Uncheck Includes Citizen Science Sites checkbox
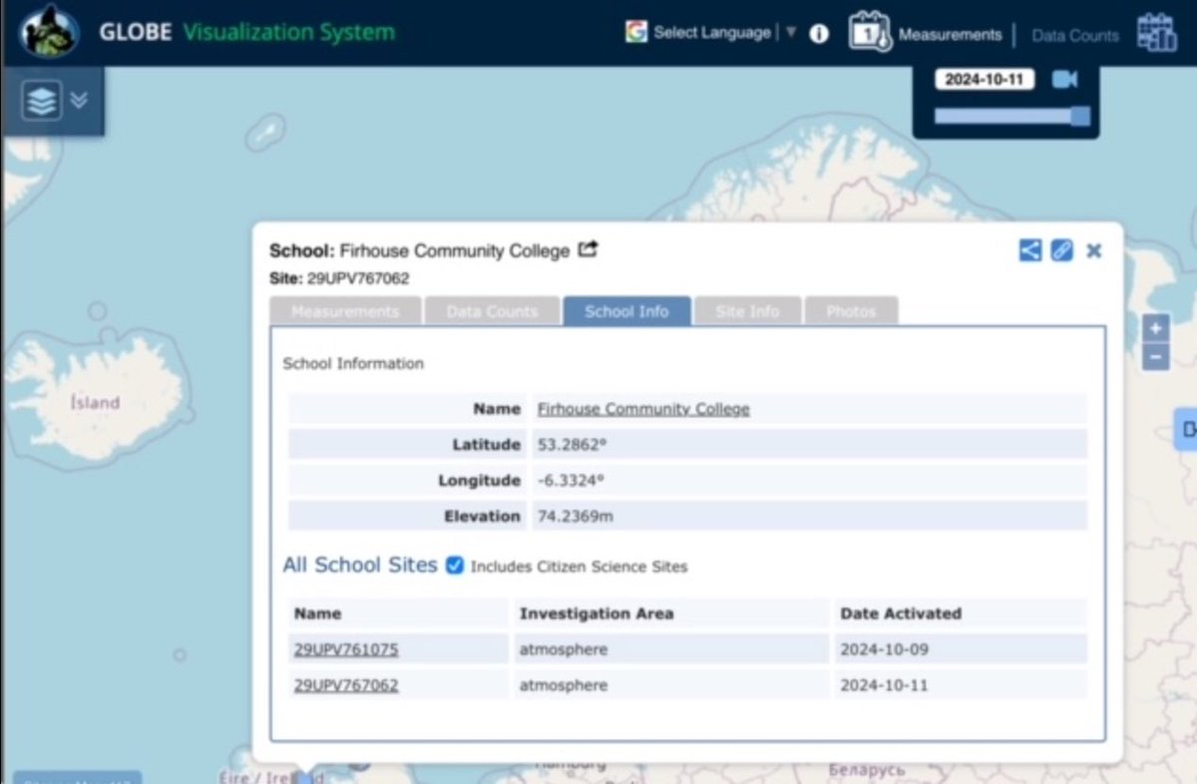 point(455,566)
